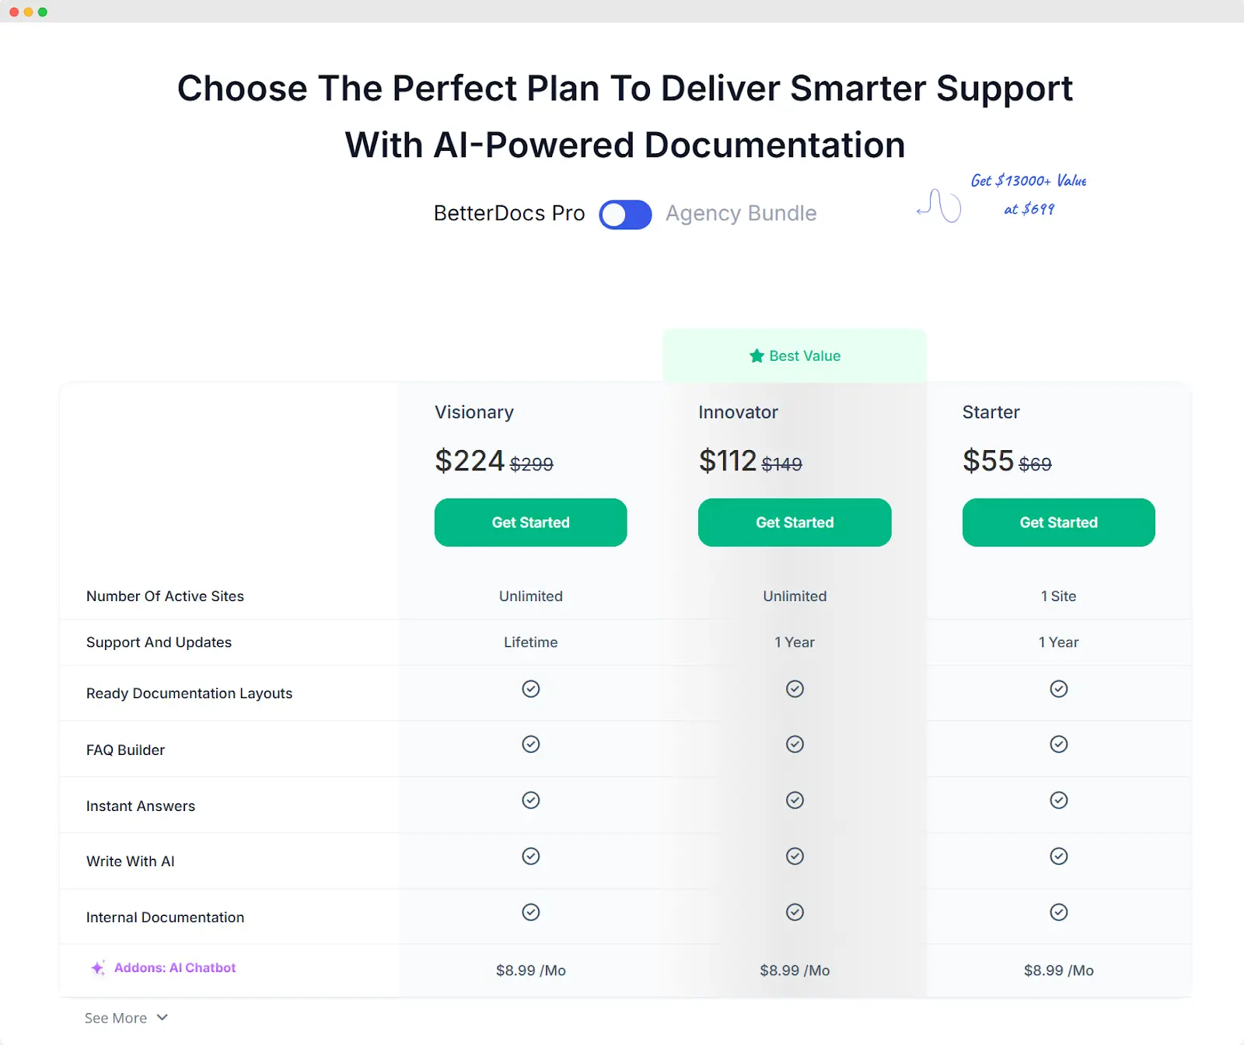This screenshot has height=1045, width=1244.
Task: Click the Innovator plan title
Action: 738,412
